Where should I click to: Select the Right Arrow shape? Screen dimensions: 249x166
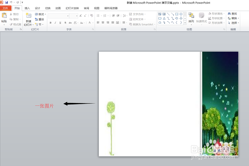click(x=176, y=18)
